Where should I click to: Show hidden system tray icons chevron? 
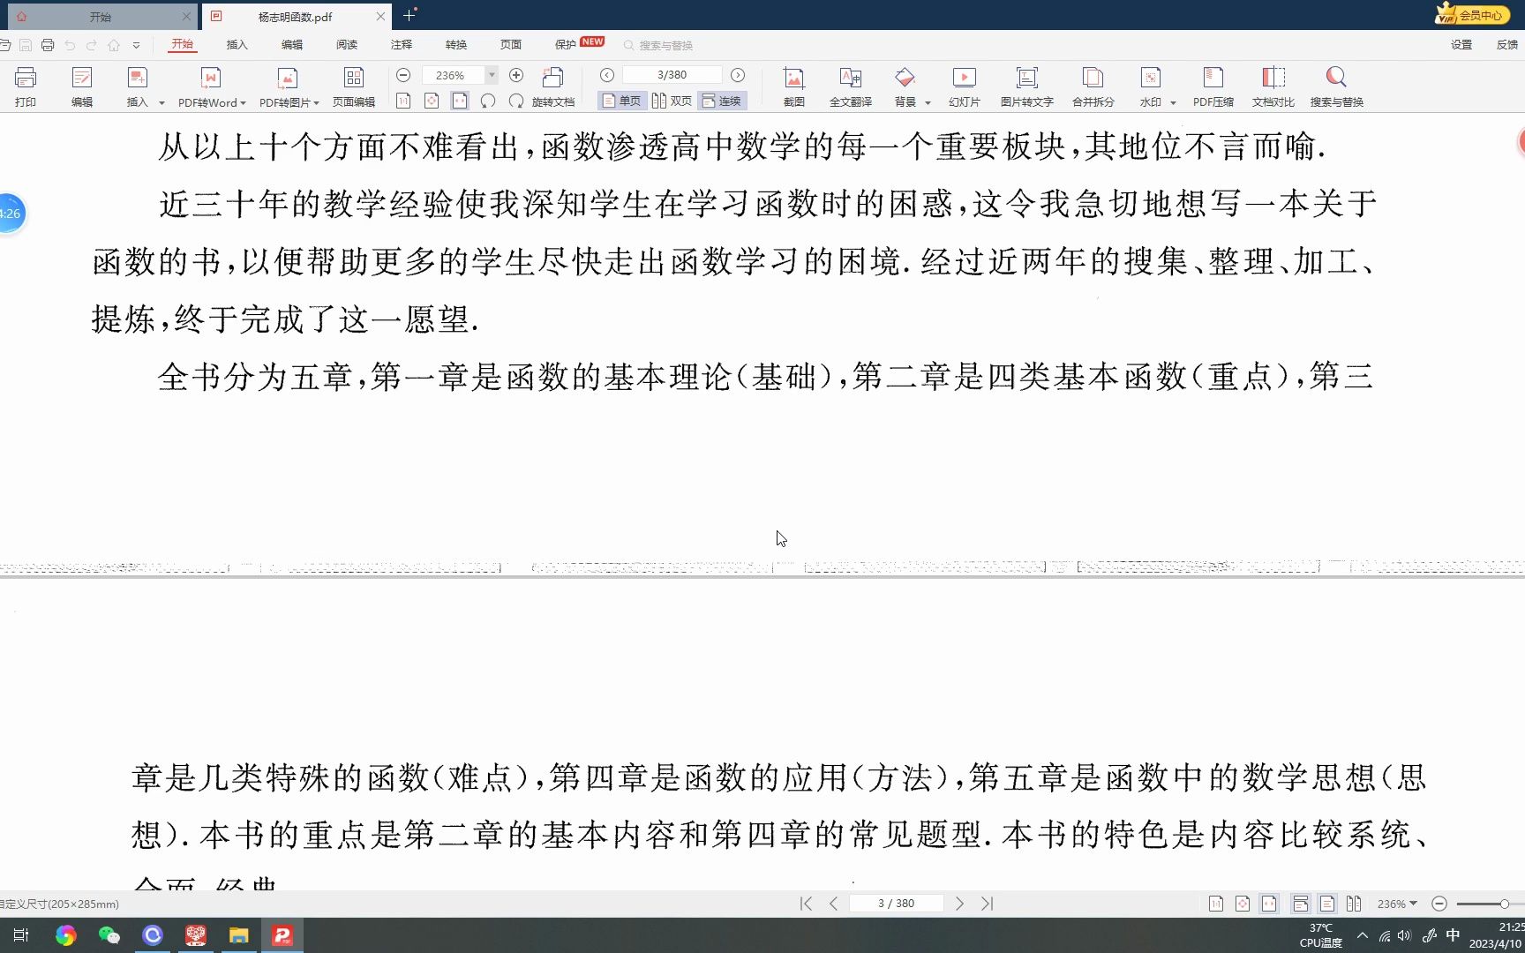point(1363,935)
